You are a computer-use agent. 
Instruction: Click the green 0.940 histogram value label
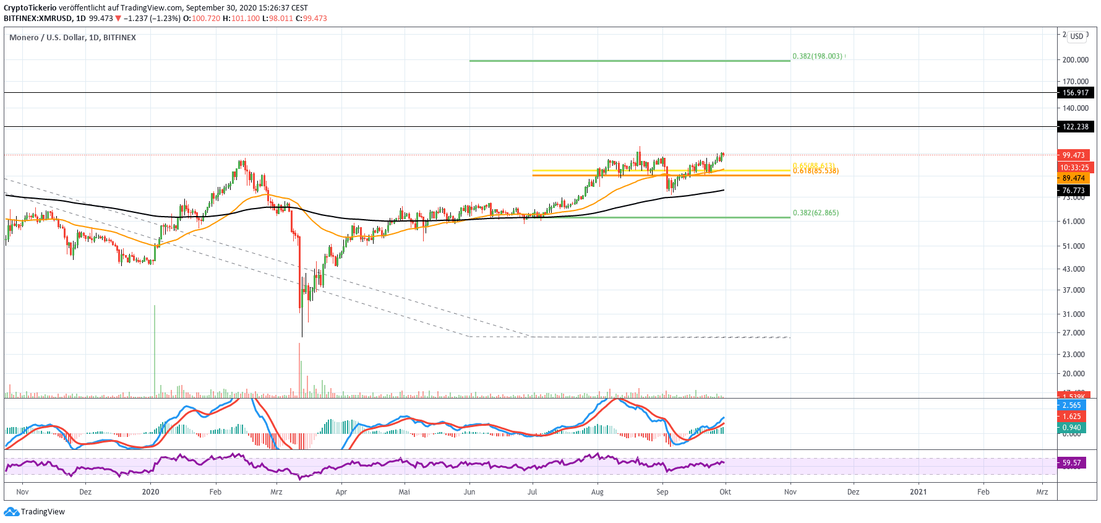point(1071,428)
